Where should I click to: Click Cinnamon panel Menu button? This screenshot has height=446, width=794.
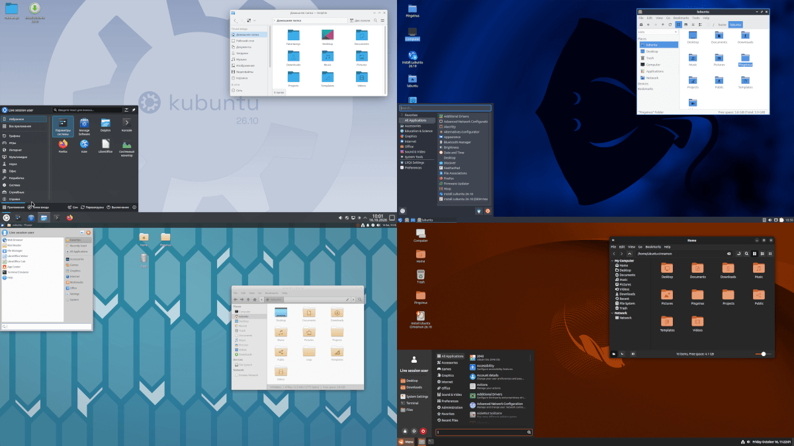(405, 441)
